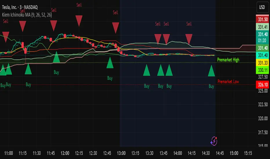Click the red 331.50 price tag
270x159 pixels.
coord(263,19)
